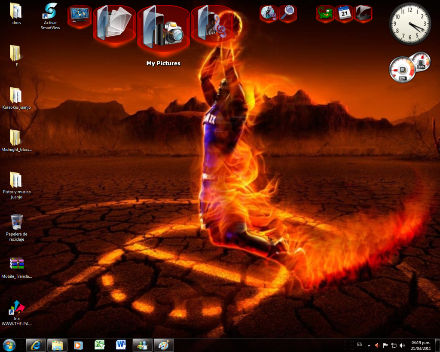The image size is (440, 352).
Task: Open the documents folder dock icon
Action: click(x=114, y=24)
